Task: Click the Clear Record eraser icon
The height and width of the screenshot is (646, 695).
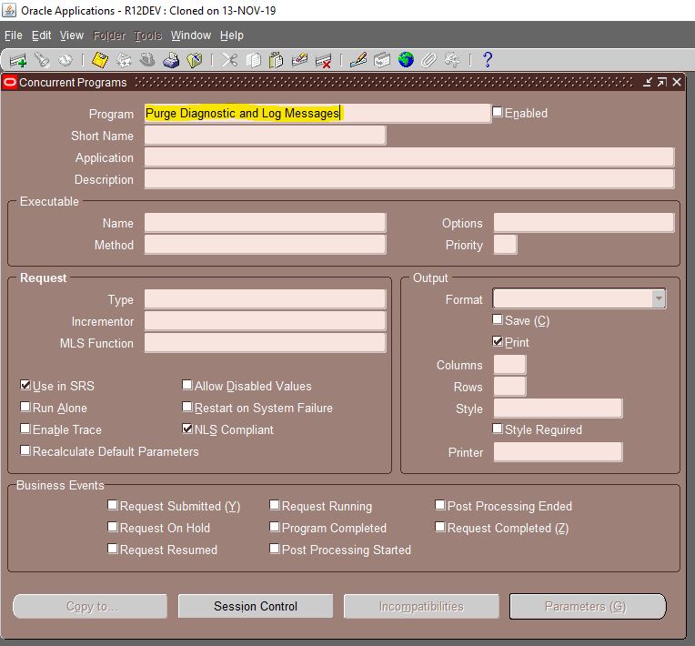Action: [299, 60]
